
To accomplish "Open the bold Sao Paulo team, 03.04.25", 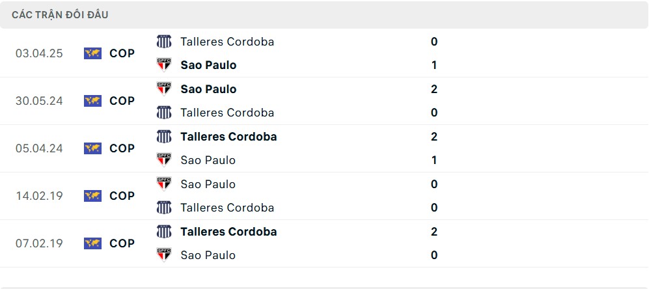I will point(208,65).
